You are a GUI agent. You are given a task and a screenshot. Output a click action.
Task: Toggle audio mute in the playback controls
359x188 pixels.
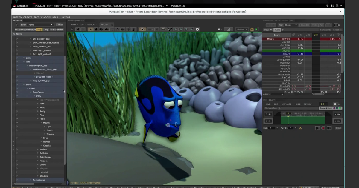pyautogui.click(x=328, y=128)
